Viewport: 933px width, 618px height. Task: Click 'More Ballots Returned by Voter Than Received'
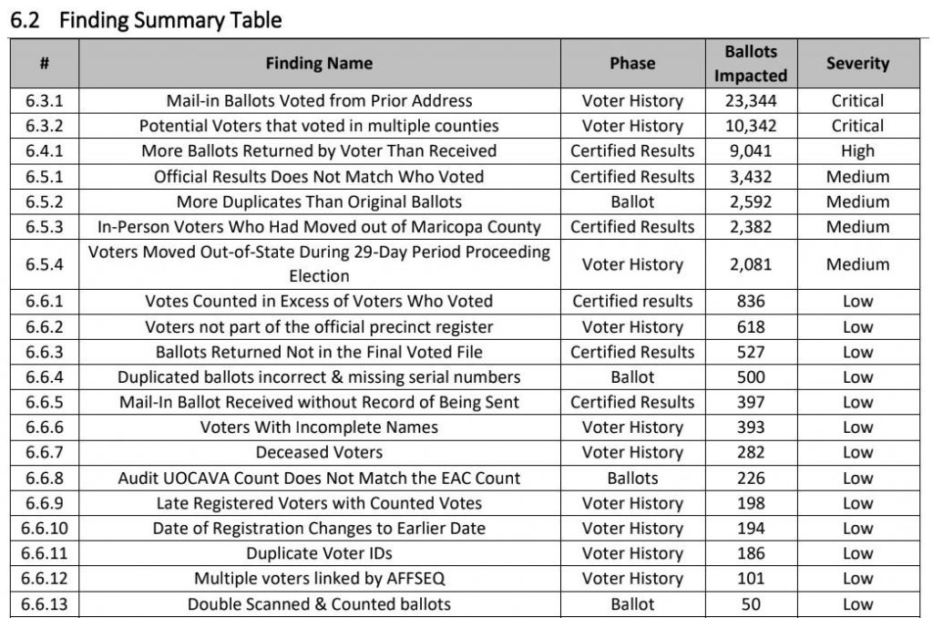pyautogui.click(x=319, y=151)
